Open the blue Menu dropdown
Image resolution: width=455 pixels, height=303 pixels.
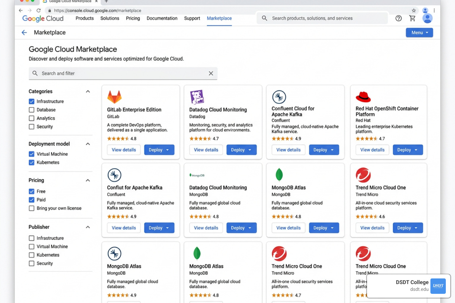(x=419, y=33)
